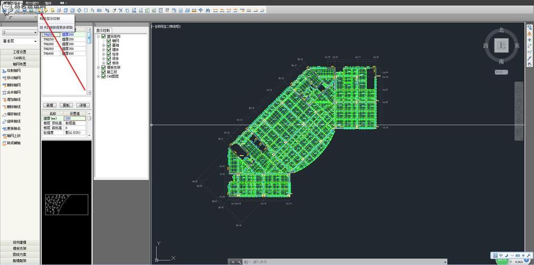Click the orange triangle icon on right toolbar
This screenshot has width=534, height=265.
(x=530, y=34)
